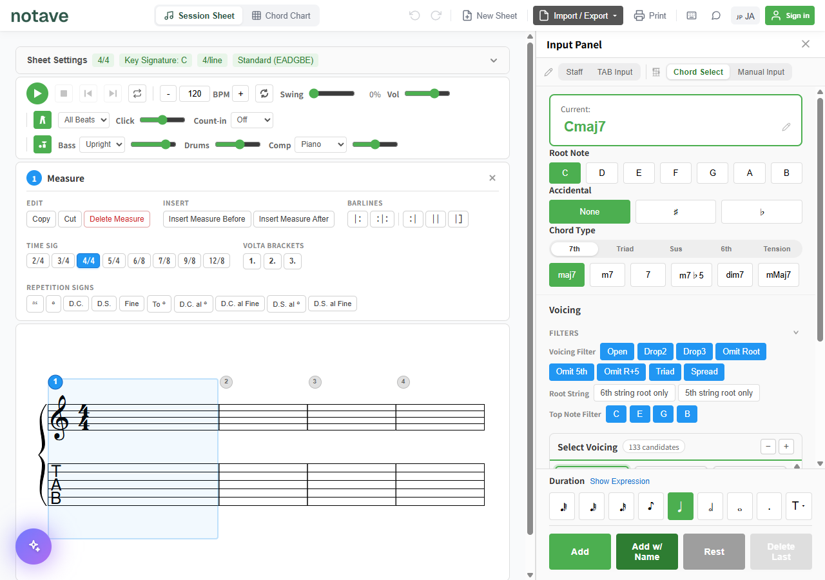This screenshot has height=580, width=825.
Task: Click the undo arrow icon
Action: (x=414, y=15)
